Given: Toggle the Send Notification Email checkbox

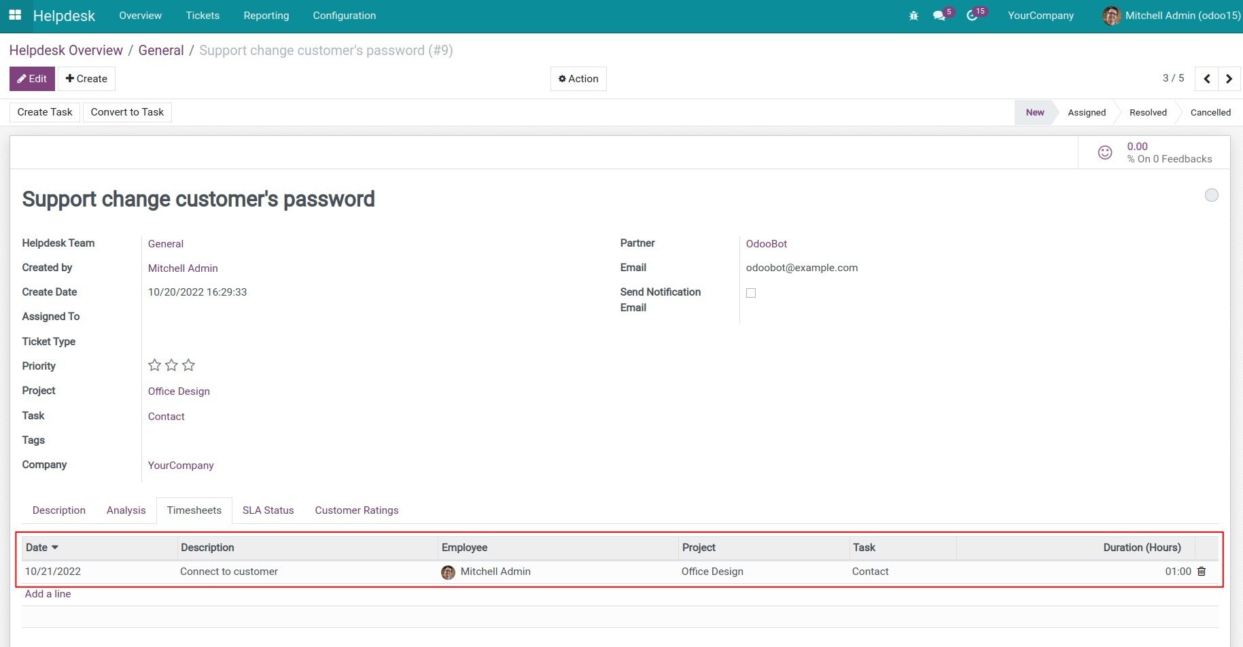Looking at the screenshot, I should [x=751, y=293].
